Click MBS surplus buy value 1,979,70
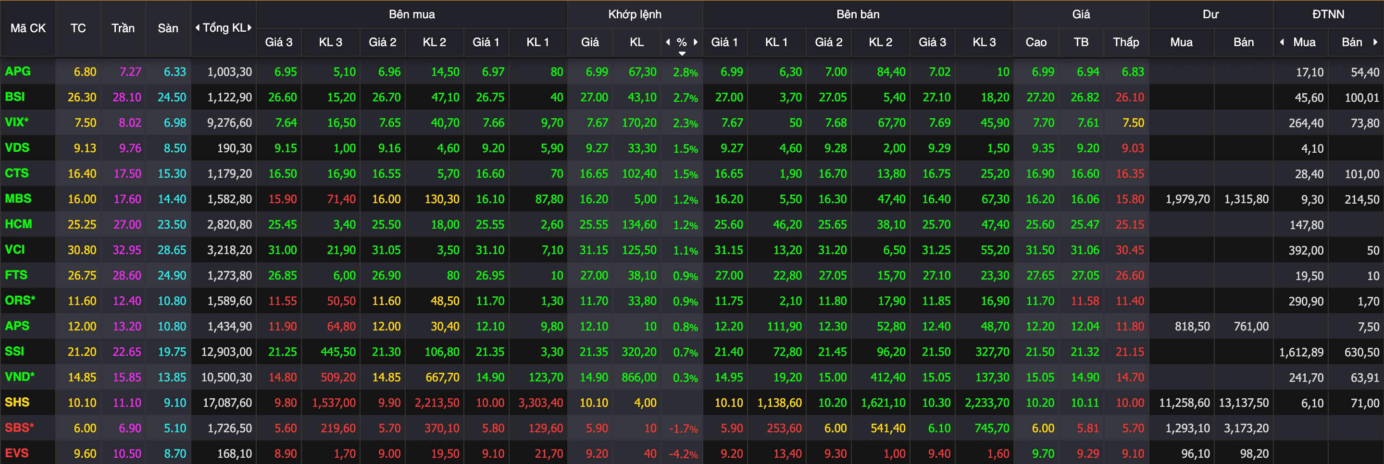 coord(1187,199)
